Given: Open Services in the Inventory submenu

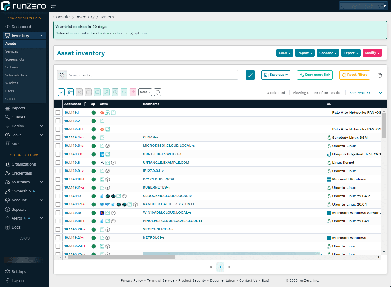Looking at the screenshot, I should (x=12, y=51).
